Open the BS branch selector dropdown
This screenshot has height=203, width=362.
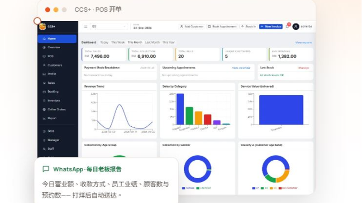click(x=109, y=27)
